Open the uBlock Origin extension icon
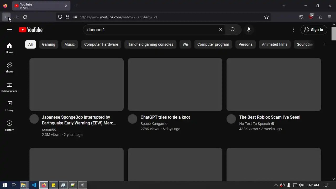The width and height of the screenshot is (336, 189). (311, 17)
